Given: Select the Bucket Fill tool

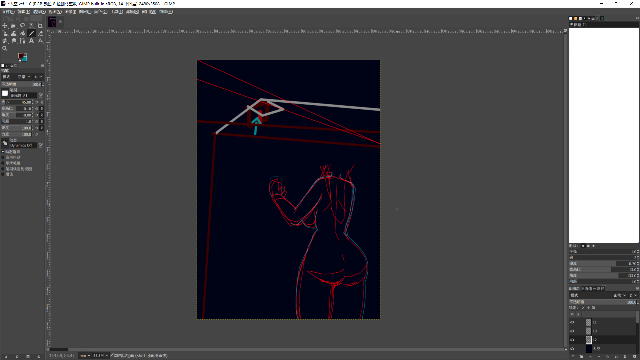Looking at the screenshot, I should [23, 33].
